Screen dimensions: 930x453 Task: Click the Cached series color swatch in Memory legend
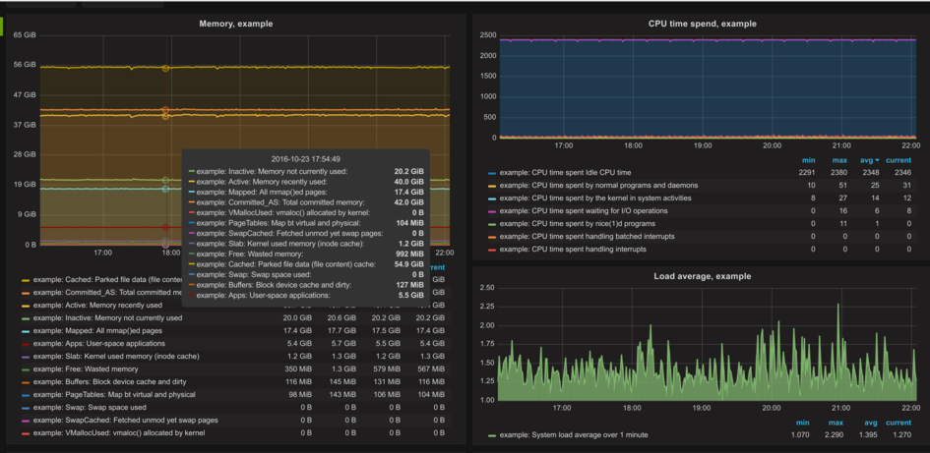point(26,280)
